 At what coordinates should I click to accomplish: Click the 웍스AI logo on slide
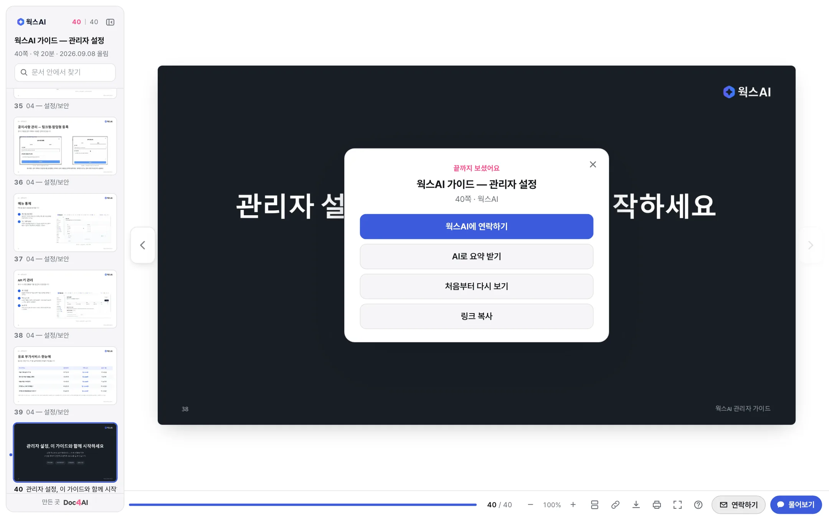(747, 92)
